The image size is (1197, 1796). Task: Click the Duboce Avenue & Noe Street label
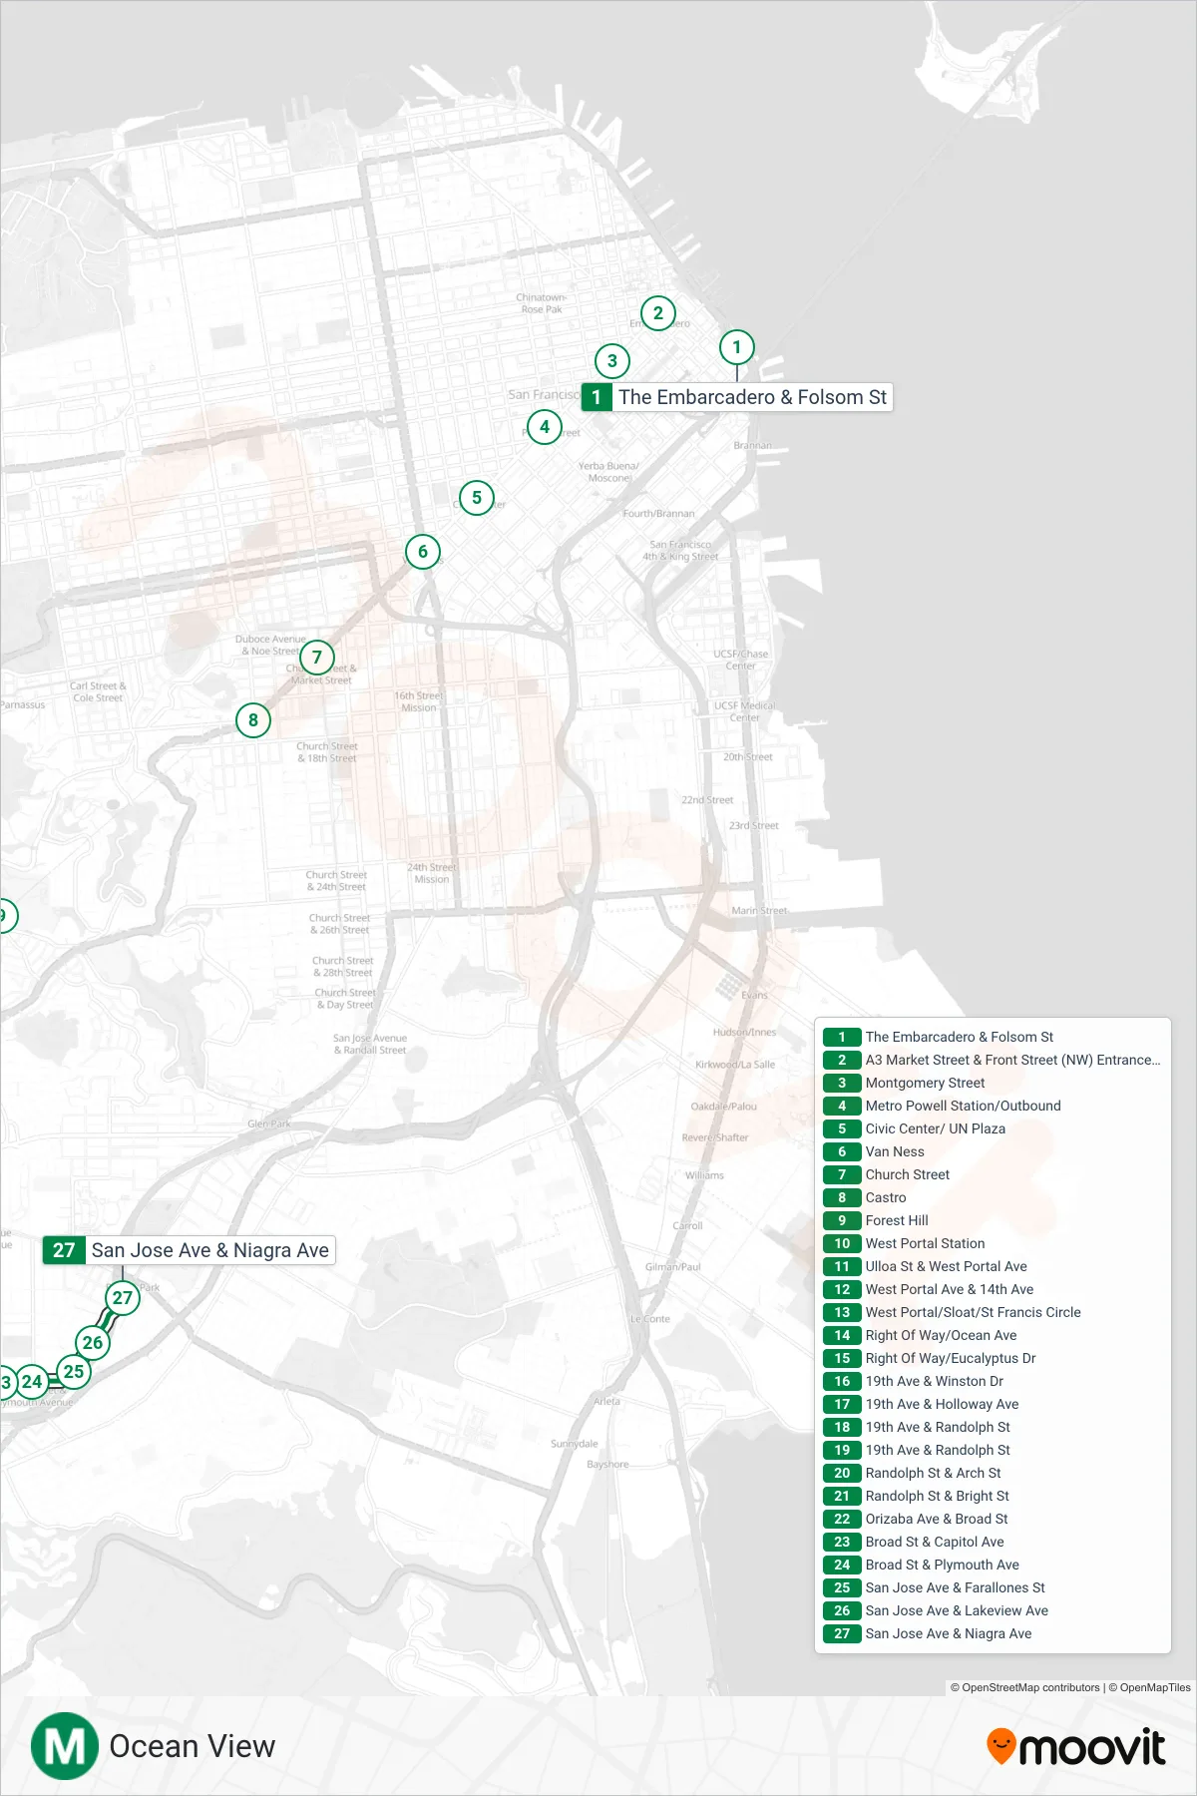(x=270, y=645)
